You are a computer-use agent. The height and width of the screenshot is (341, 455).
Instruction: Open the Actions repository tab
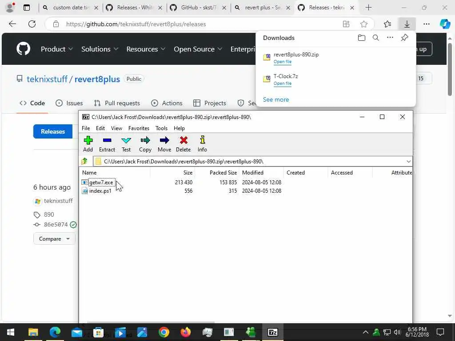pos(167,103)
